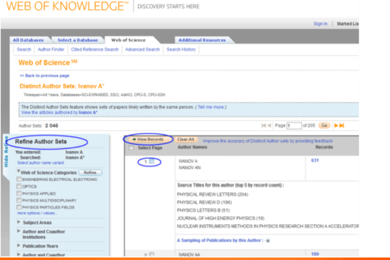
Task: Expand Author and Coauthor Institutions section
Action: [19, 231]
